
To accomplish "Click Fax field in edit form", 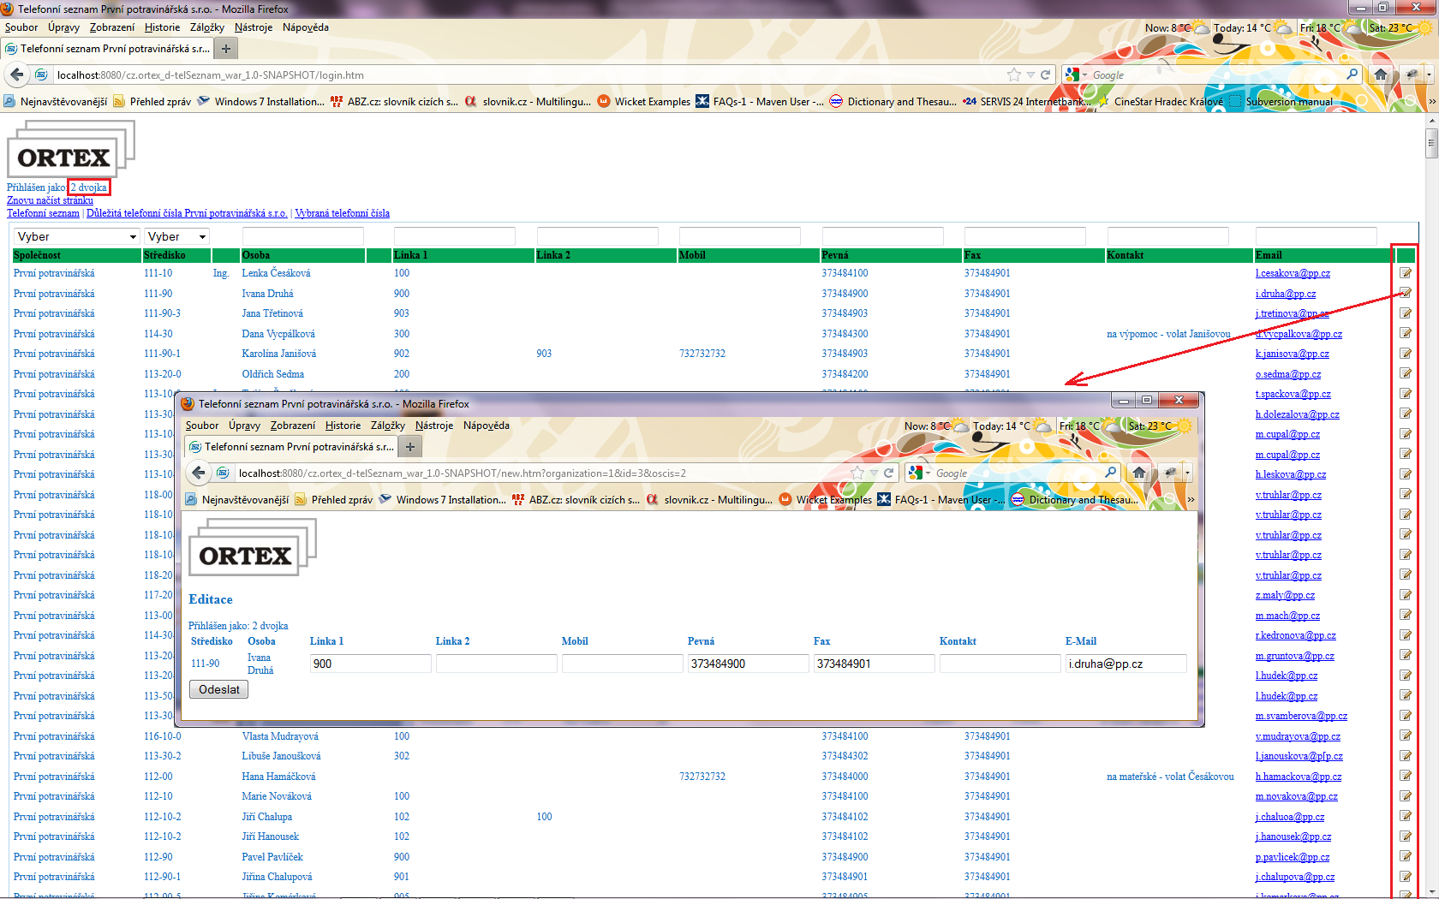I will click(875, 664).
